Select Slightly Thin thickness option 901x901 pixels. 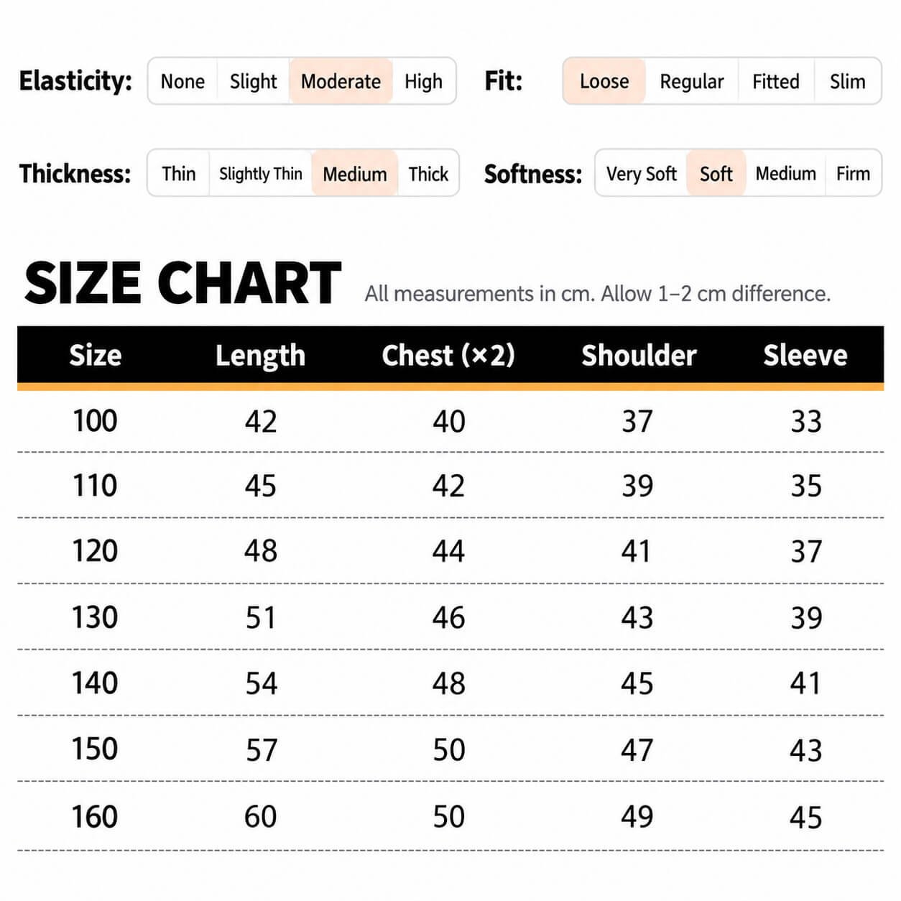pyautogui.click(x=260, y=173)
